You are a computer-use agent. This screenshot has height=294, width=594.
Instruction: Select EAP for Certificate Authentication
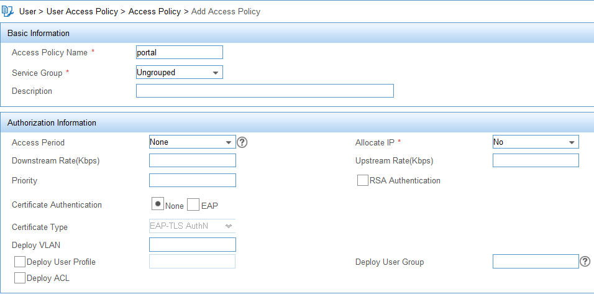pyautogui.click(x=193, y=205)
